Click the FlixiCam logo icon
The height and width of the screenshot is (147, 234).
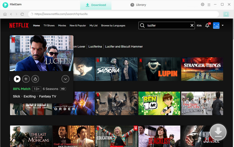(x=5, y=5)
